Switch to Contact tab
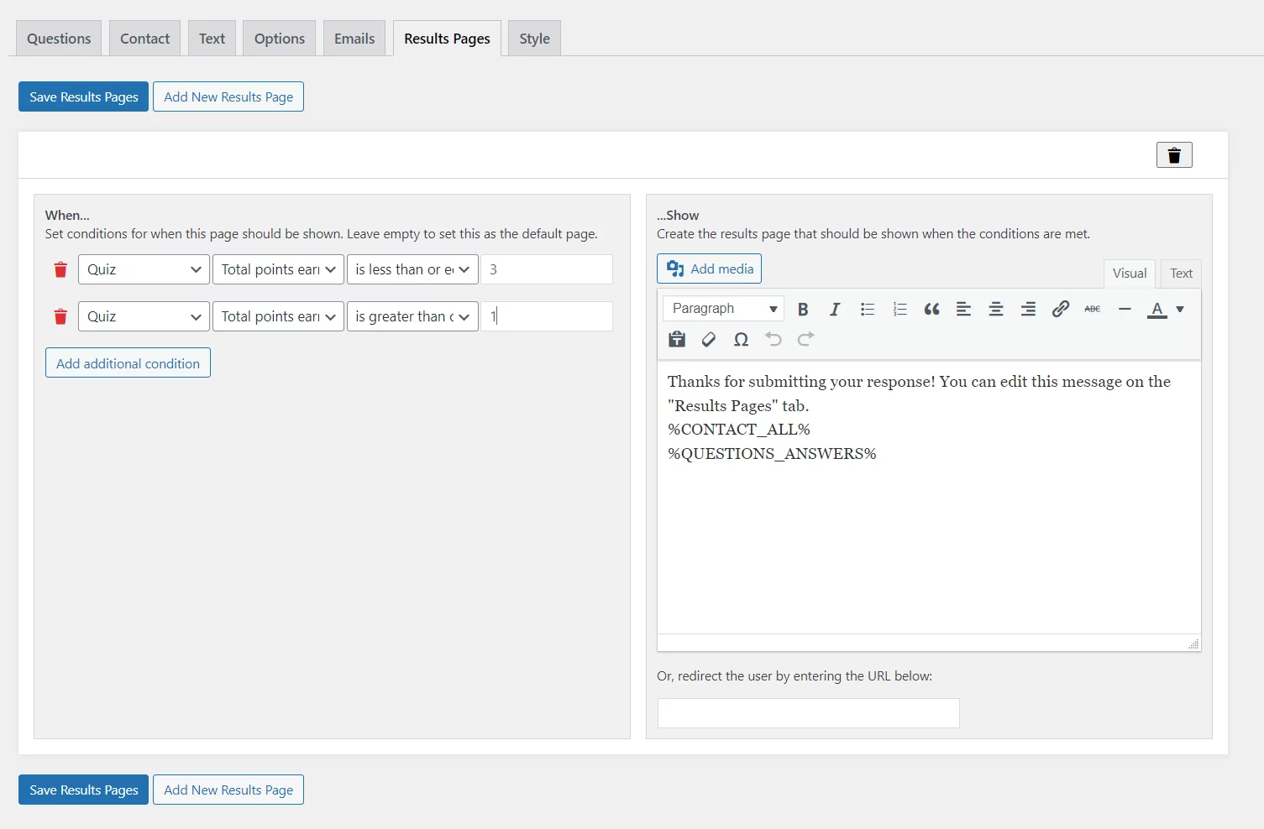The height and width of the screenshot is (829, 1264). coord(144,39)
